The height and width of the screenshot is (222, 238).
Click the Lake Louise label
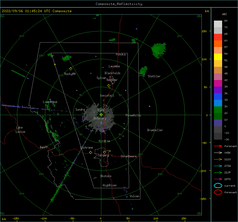[x=20, y=130]
